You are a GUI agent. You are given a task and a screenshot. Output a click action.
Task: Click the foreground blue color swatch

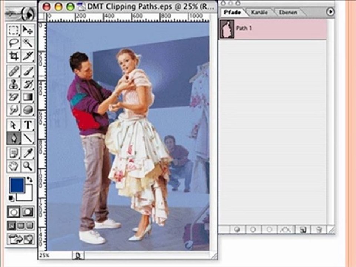17,185
